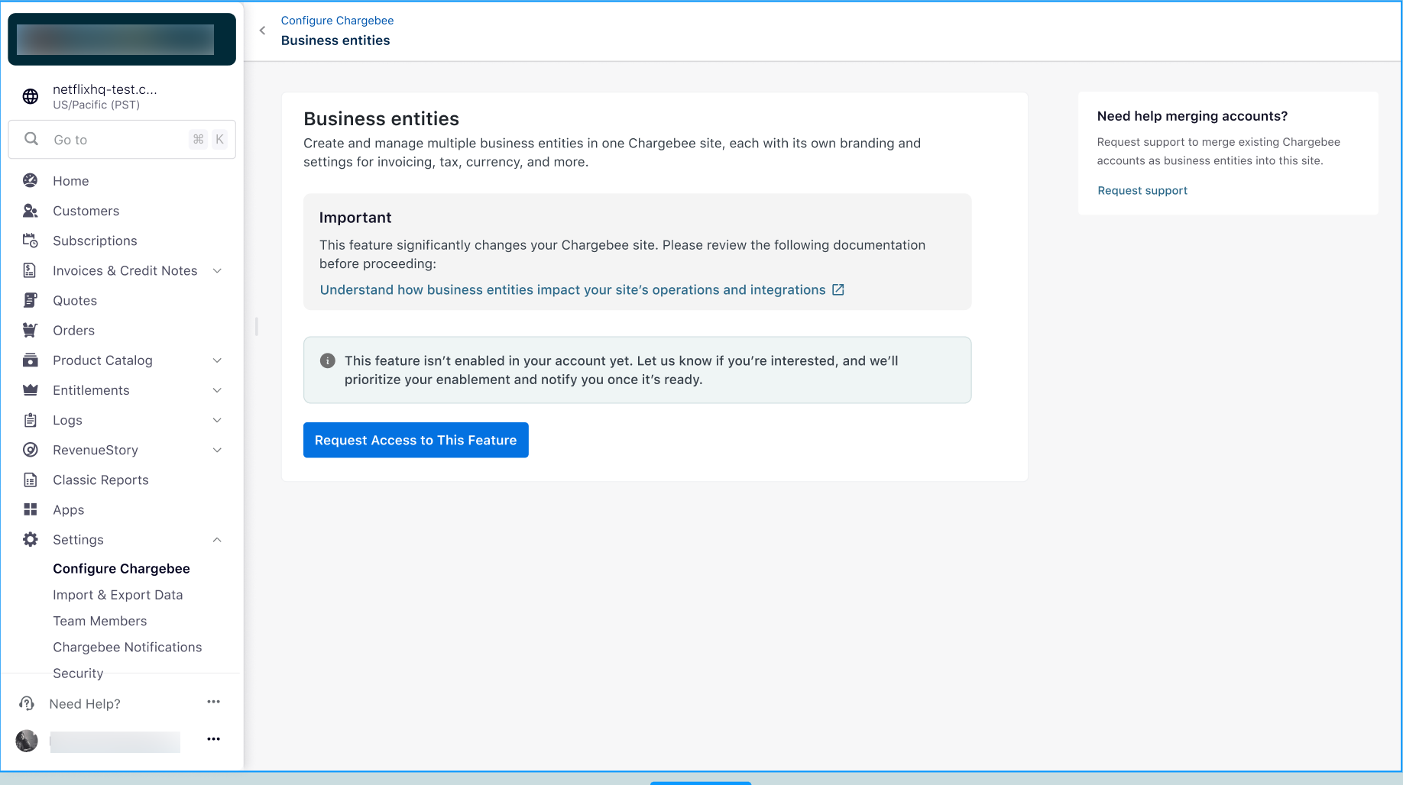This screenshot has width=1403, height=785.
Task: Collapse the Settings section chevron
Action: pos(217,540)
